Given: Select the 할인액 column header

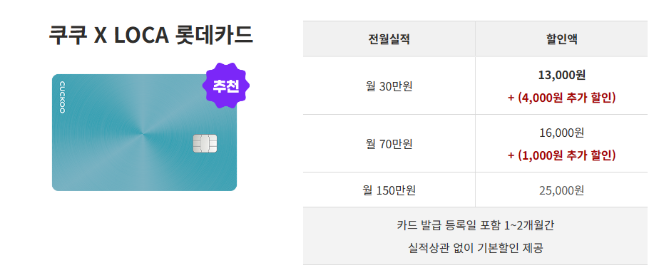Looking at the screenshot, I should pyautogui.click(x=561, y=39).
